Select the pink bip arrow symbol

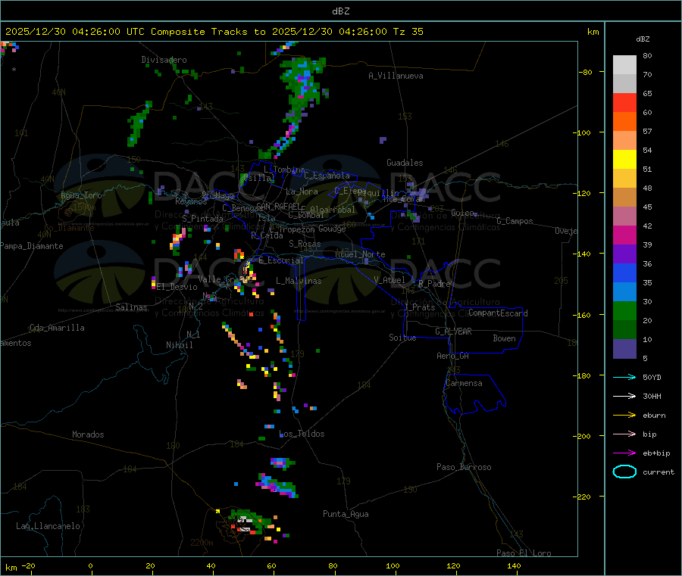624,434
